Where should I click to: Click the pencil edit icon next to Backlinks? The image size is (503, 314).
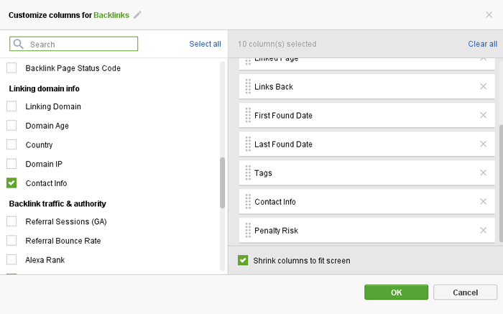pos(137,15)
